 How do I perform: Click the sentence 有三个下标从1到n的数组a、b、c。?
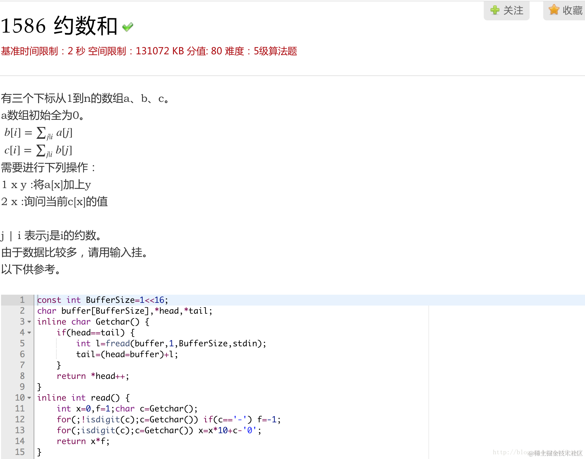point(85,98)
